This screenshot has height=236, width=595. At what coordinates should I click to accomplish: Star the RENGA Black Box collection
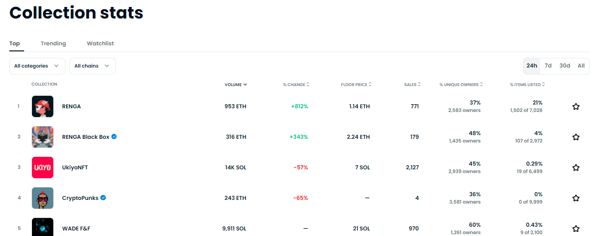(x=576, y=137)
